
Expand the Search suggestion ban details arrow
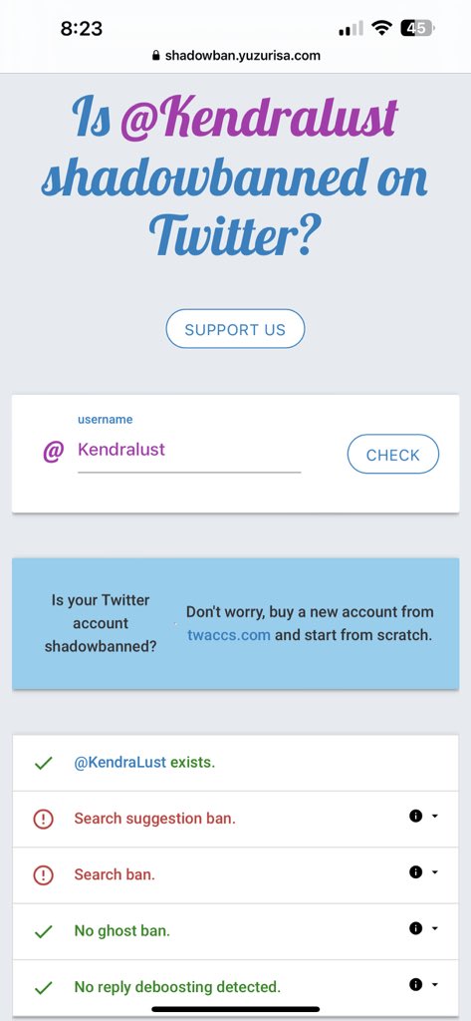click(434, 817)
